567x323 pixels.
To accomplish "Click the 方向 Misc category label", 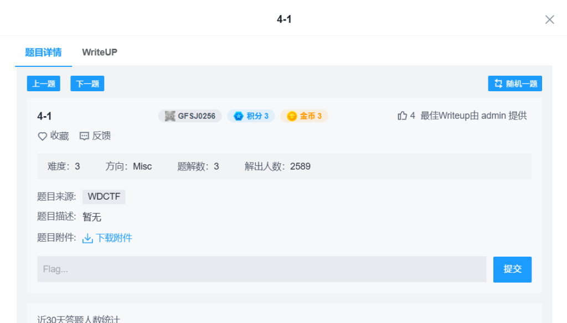I will click(x=128, y=166).
